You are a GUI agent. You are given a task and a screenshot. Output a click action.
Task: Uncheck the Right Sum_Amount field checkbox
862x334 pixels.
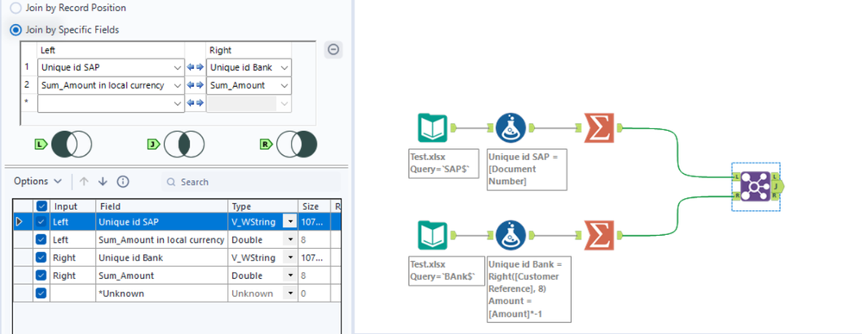coord(41,275)
